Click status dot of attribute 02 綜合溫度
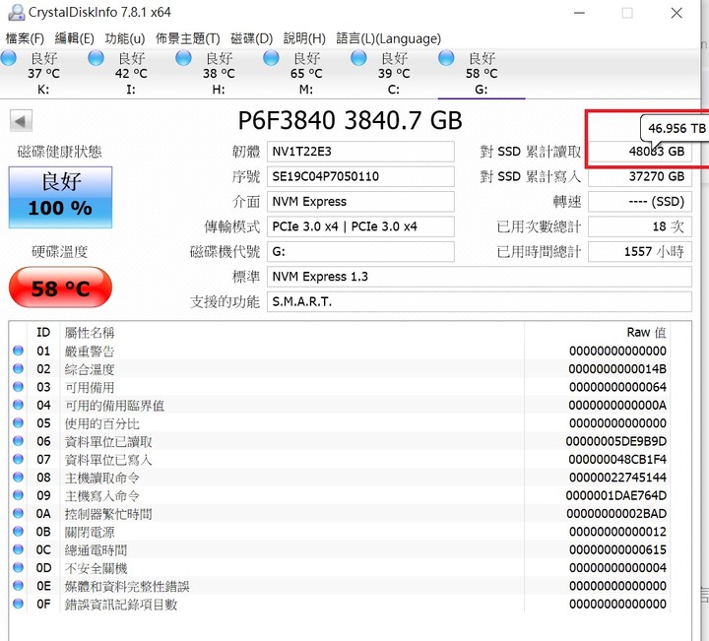 pos(18,368)
